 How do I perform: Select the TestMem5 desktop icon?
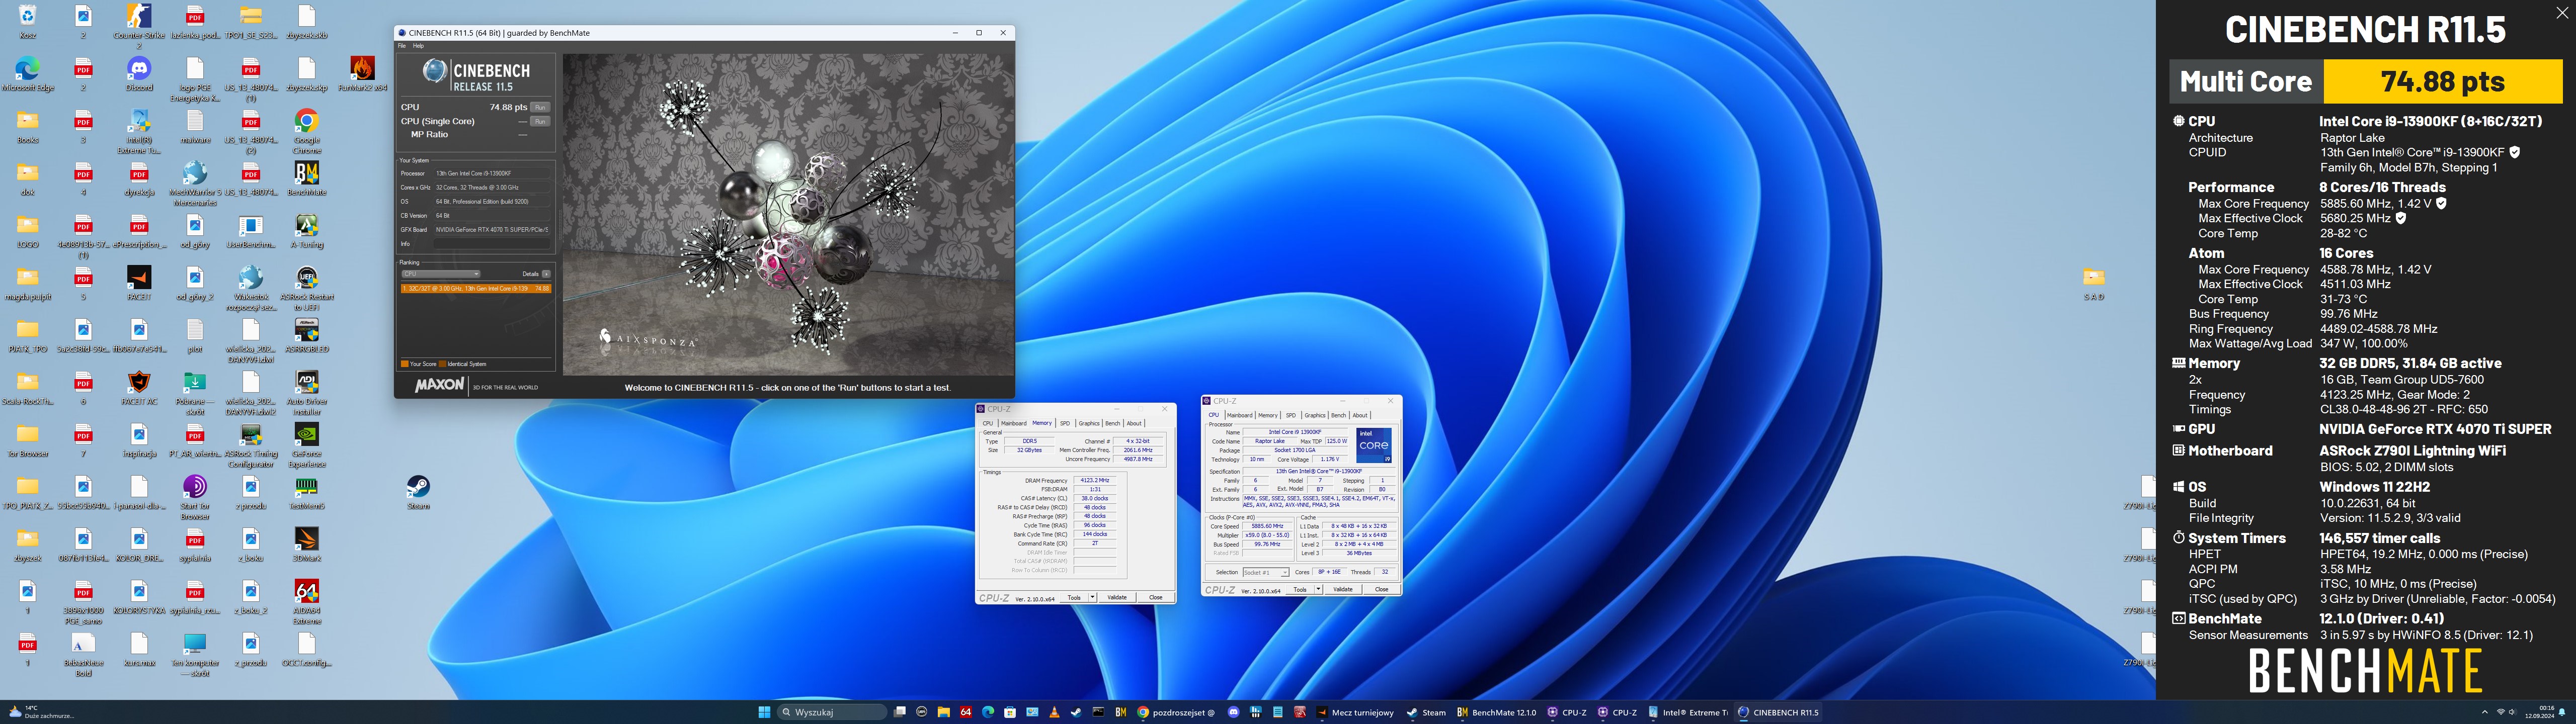307,492
